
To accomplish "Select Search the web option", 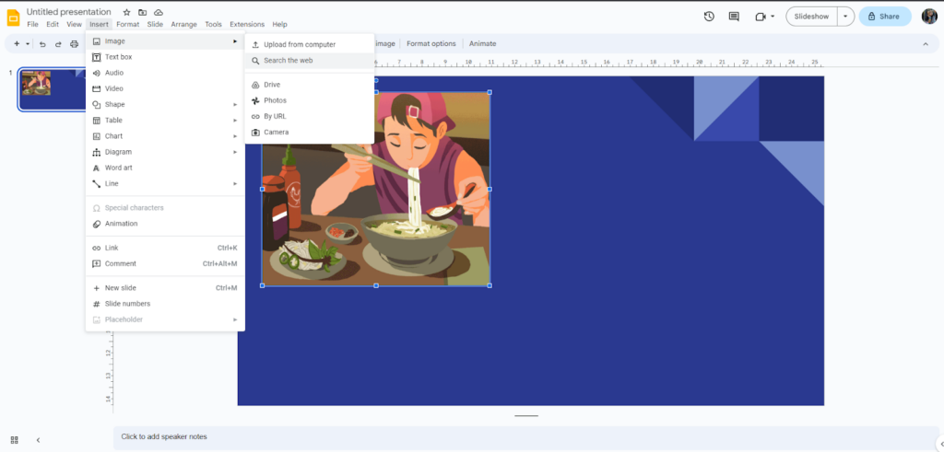I will [x=288, y=60].
